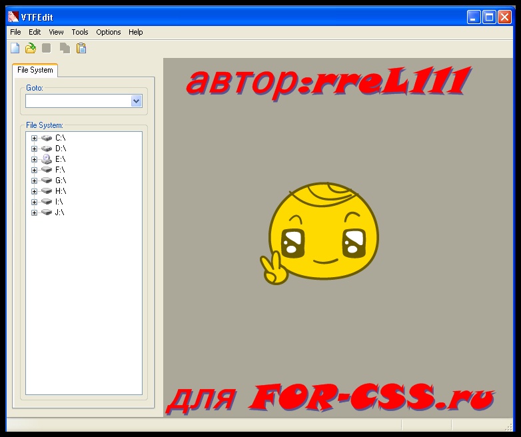Click the window resize grip corner
Viewport: 521px width, 437px height.
pos(509,427)
